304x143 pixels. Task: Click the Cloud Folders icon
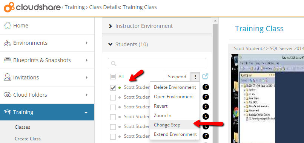(x=8, y=95)
